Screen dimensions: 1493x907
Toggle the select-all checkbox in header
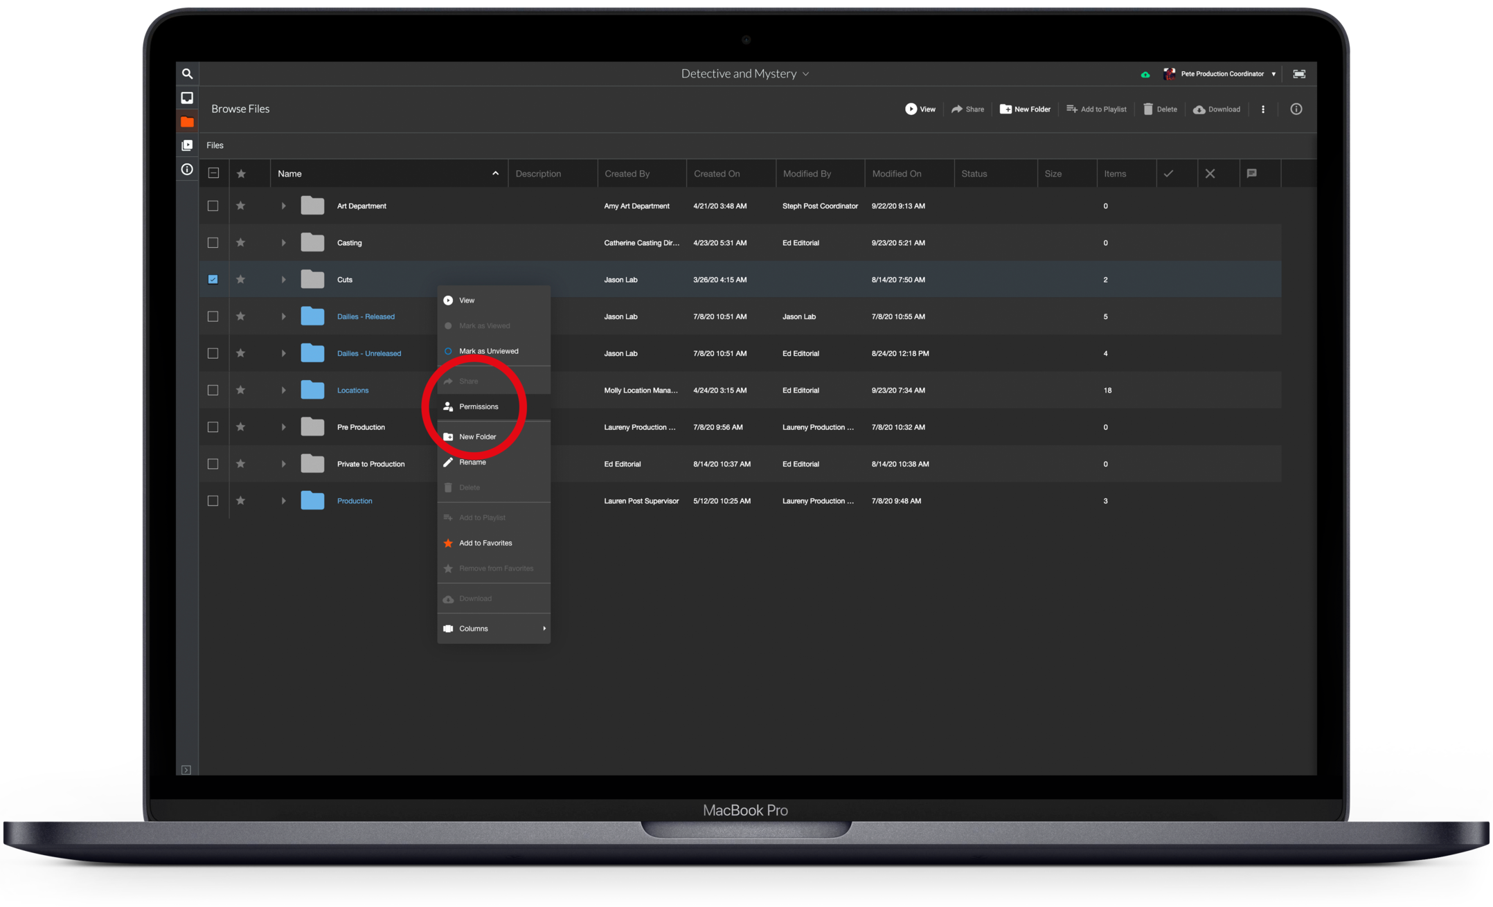213,173
